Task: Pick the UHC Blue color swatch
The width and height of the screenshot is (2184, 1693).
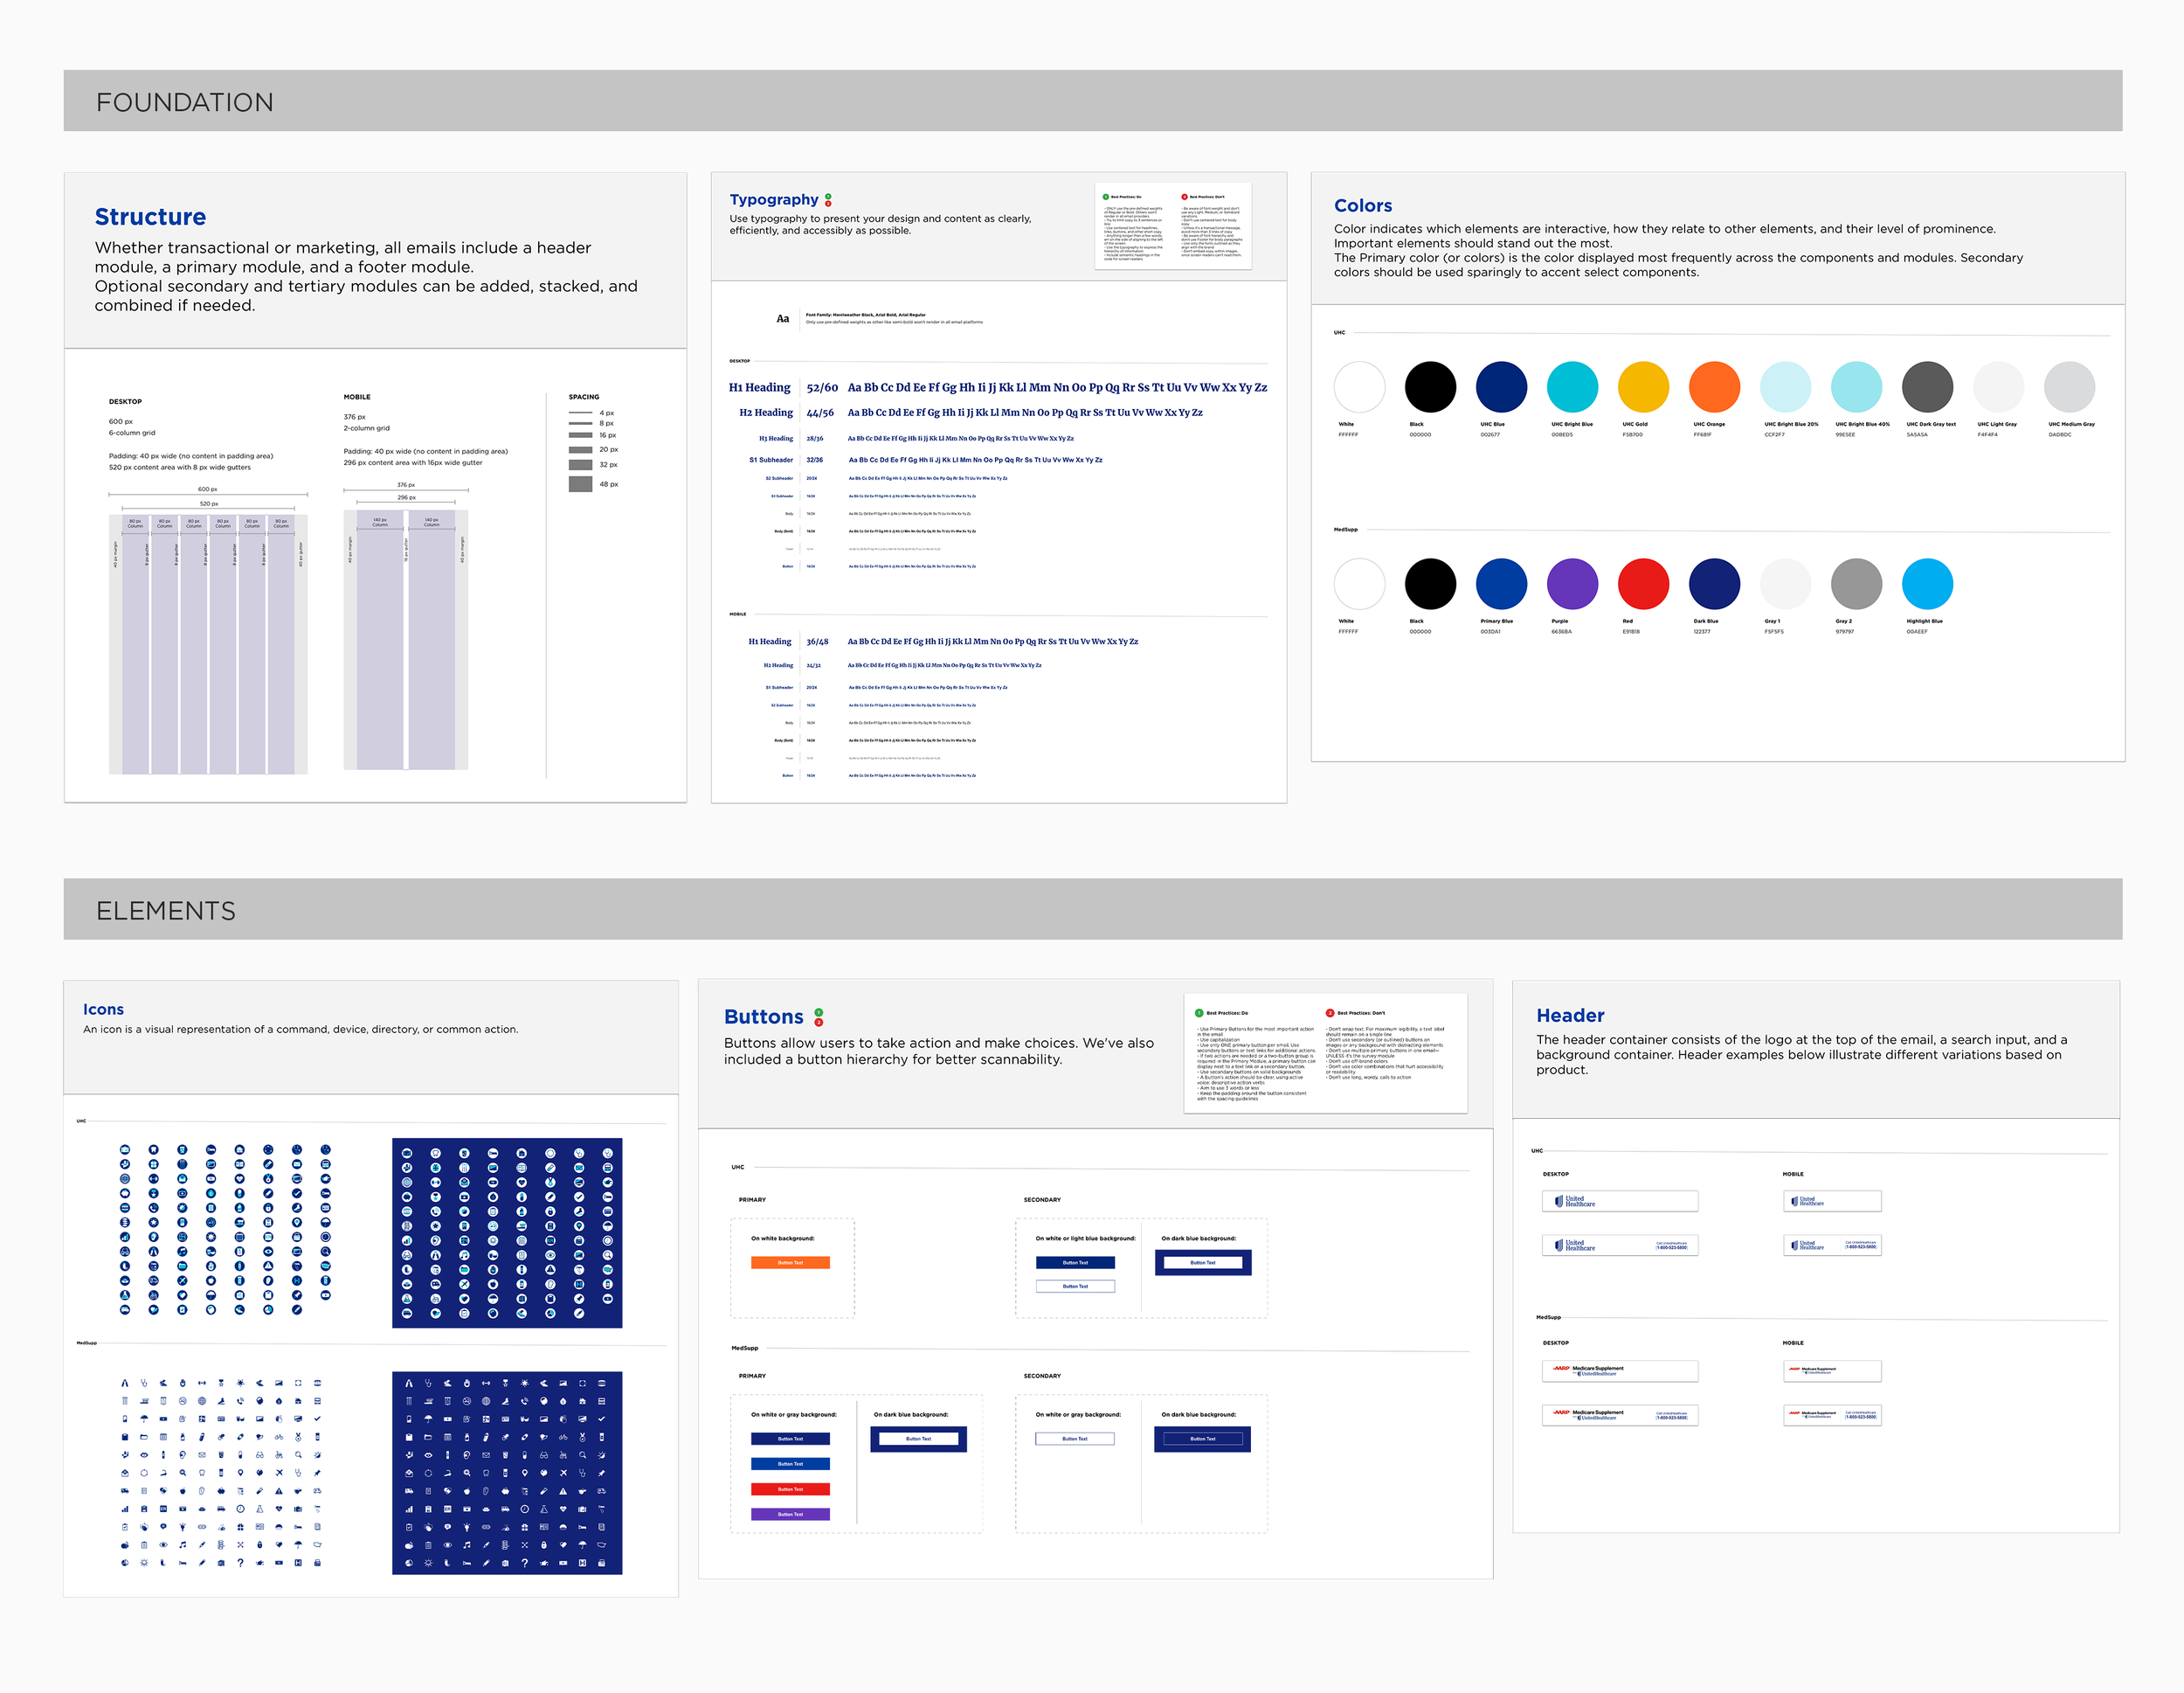Action: 1501,386
